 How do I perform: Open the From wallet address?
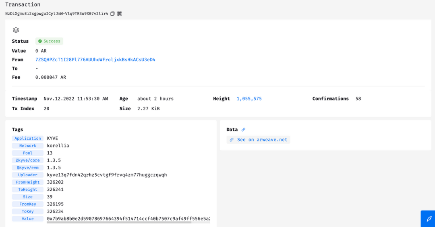[x=95, y=60]
